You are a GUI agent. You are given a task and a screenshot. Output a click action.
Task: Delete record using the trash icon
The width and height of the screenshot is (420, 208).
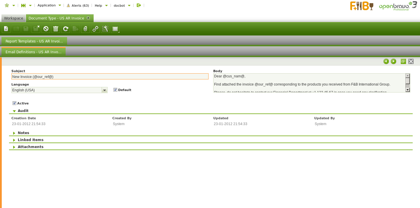56,29
